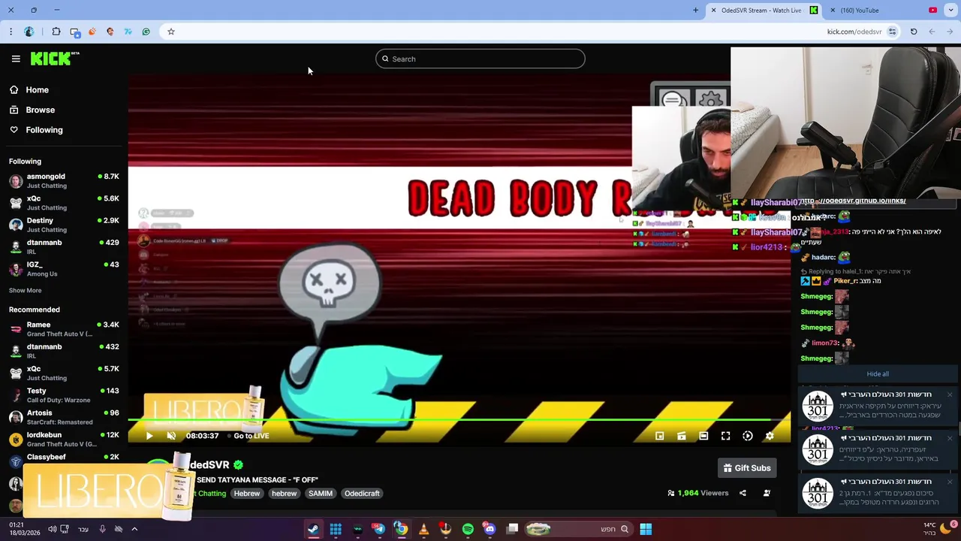Screen dimensions: 961x541
Task: Dismiss the first 301 news notification
Action: click(x=950, y=394)
